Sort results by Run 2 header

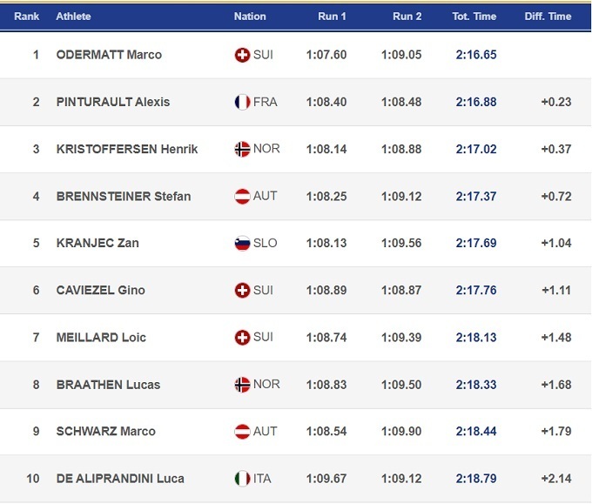[x=407, y=17]
